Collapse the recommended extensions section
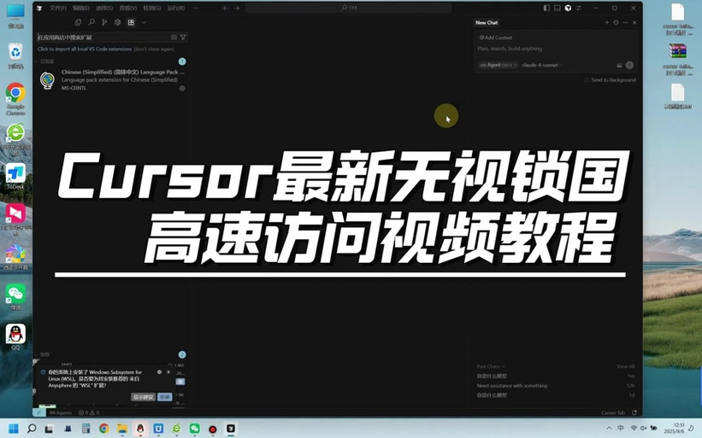 tap(43, 354)
